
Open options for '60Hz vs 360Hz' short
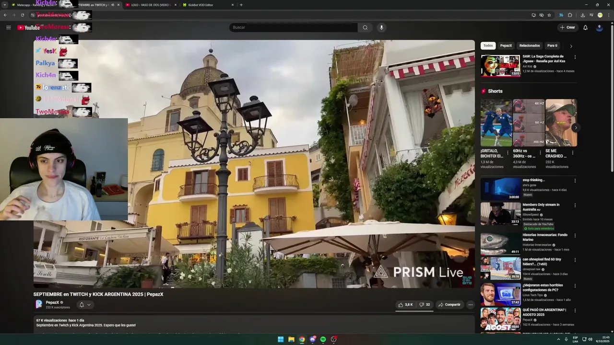pyautogui.click(x=540, y=152)
